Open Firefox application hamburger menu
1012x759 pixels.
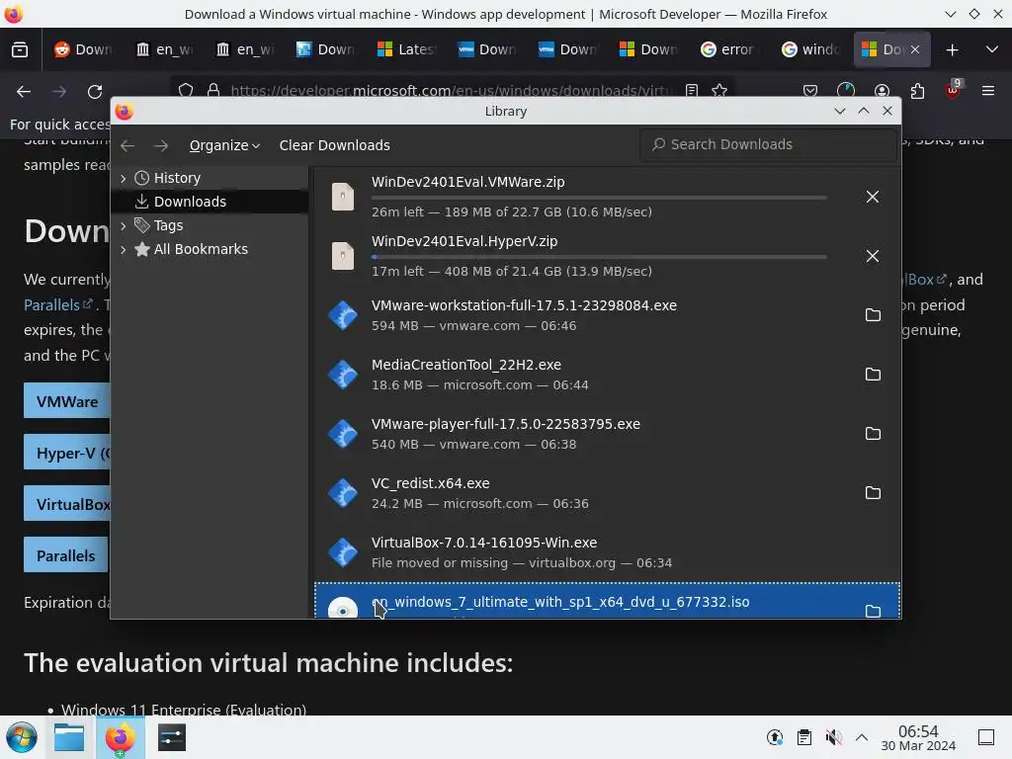(988, 91)
